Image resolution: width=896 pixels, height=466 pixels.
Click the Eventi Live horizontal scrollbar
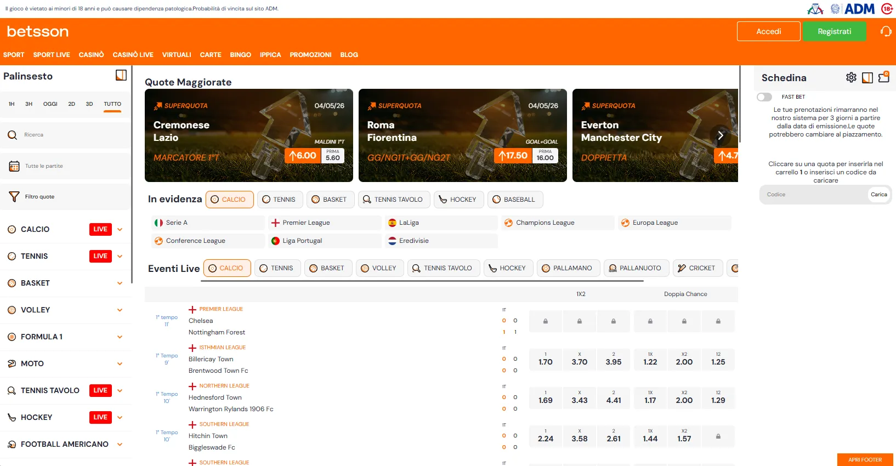(422, 281)
